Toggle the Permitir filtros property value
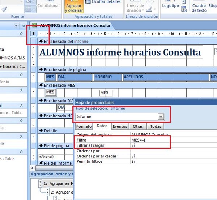The image size is (217, 200). (148, 161)
